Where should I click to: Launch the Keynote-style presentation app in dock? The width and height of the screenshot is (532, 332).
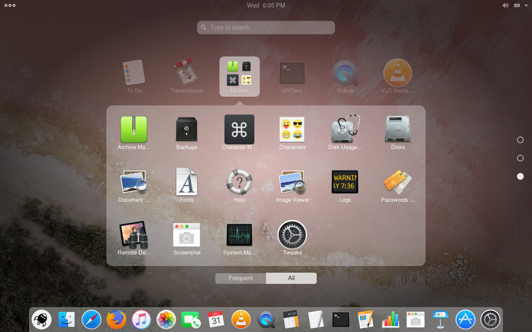pos(441,320)
